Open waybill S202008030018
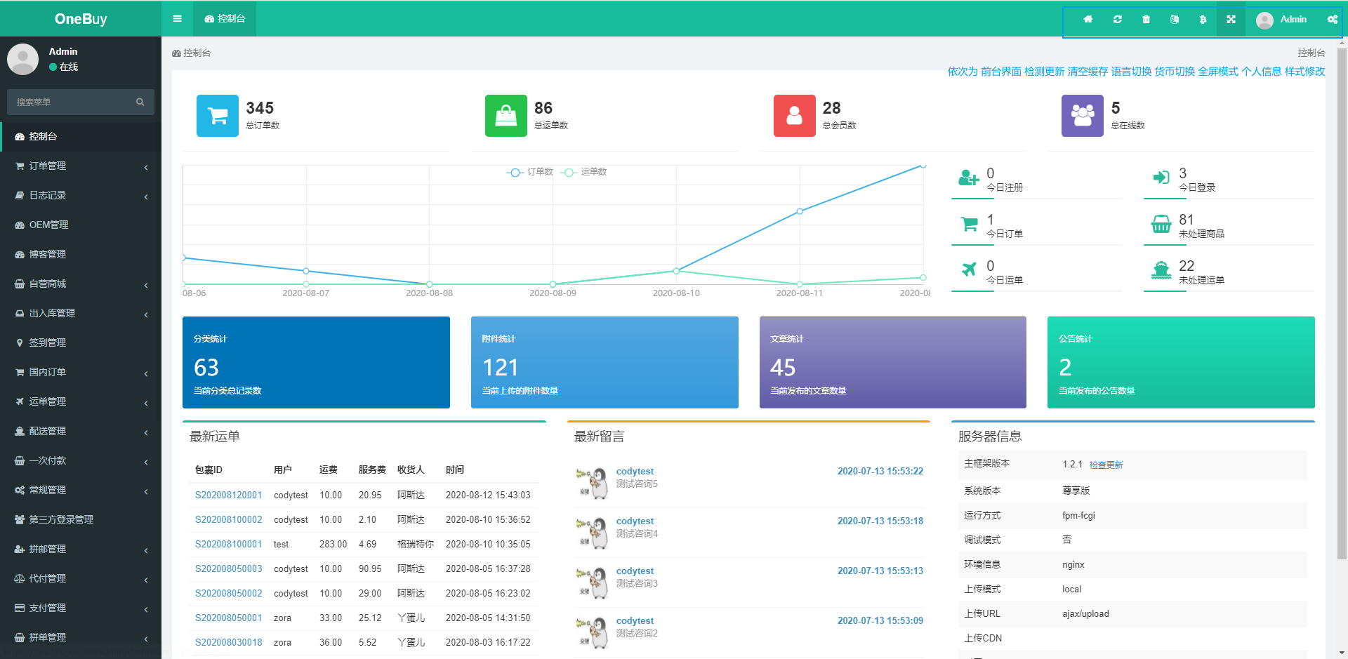This screenshot has width=1348, height=659. click(228, 643)
